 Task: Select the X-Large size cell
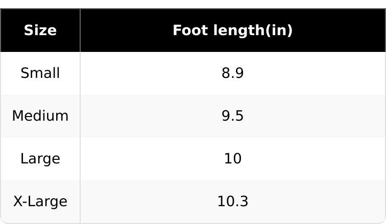point(40,202)
